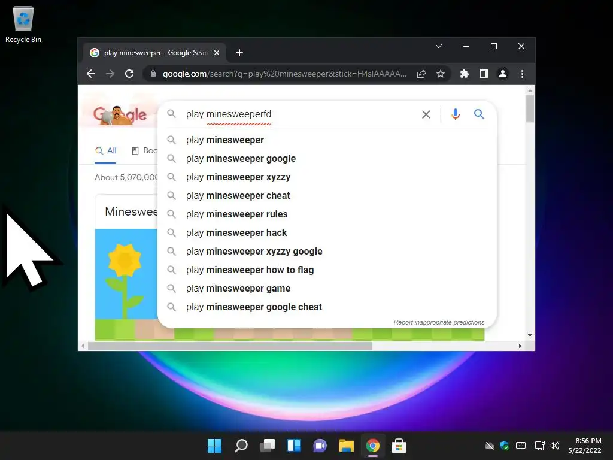Open Chrome's three-dot menu

point(522,74)
